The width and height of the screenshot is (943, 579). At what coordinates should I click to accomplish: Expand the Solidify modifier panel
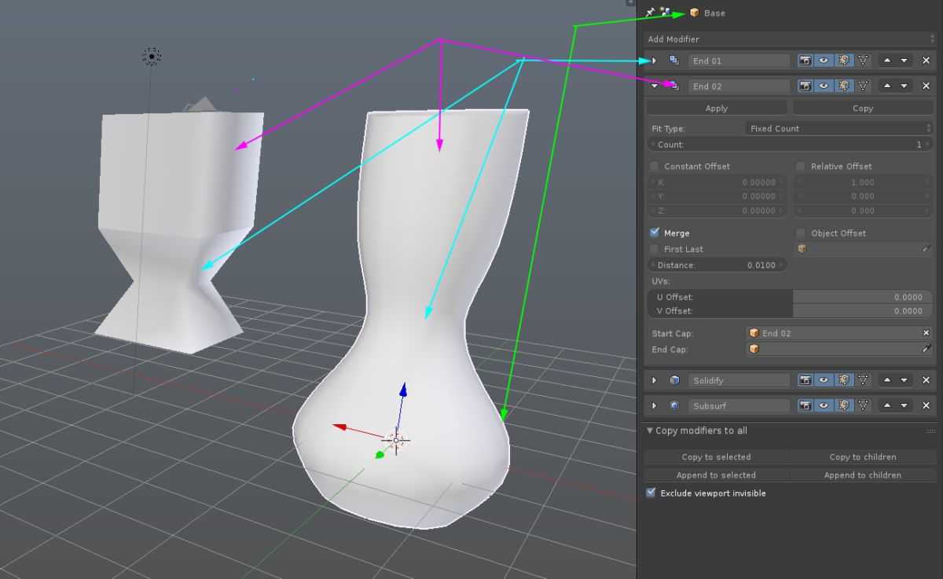[x=654, y=380]
